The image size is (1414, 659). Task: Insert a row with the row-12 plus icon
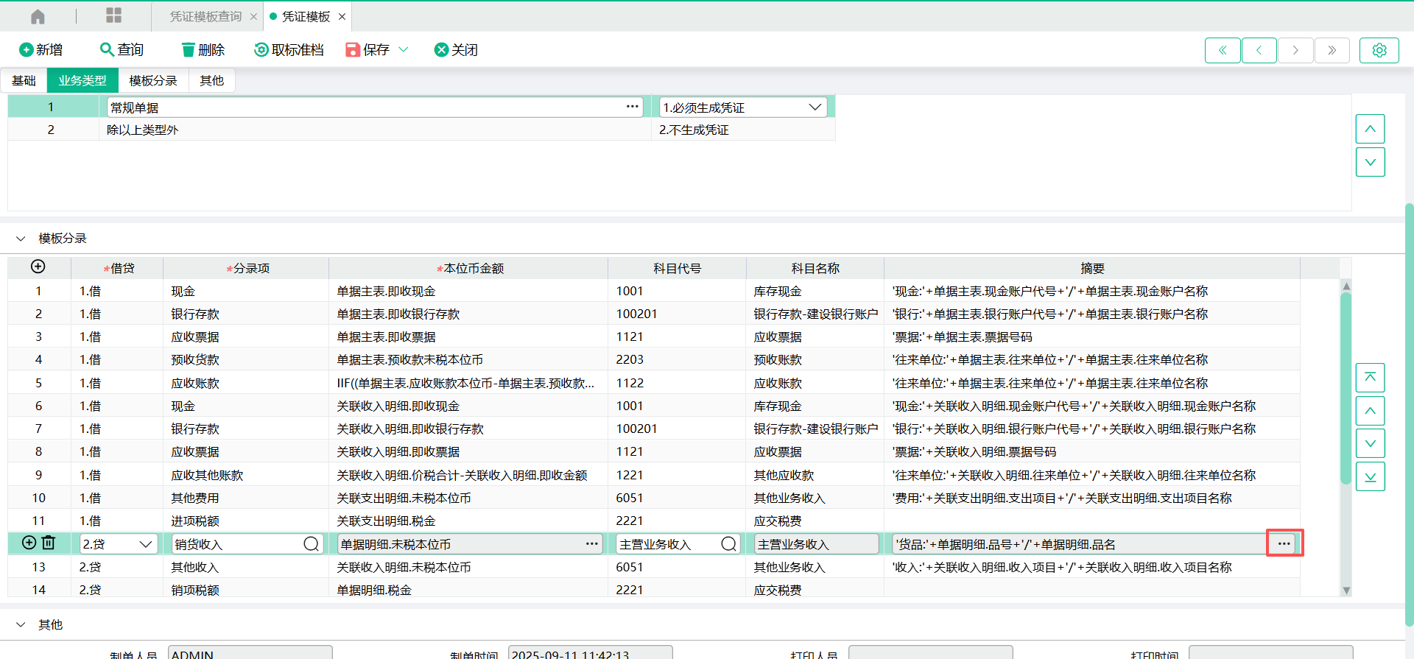coord(29,543)
